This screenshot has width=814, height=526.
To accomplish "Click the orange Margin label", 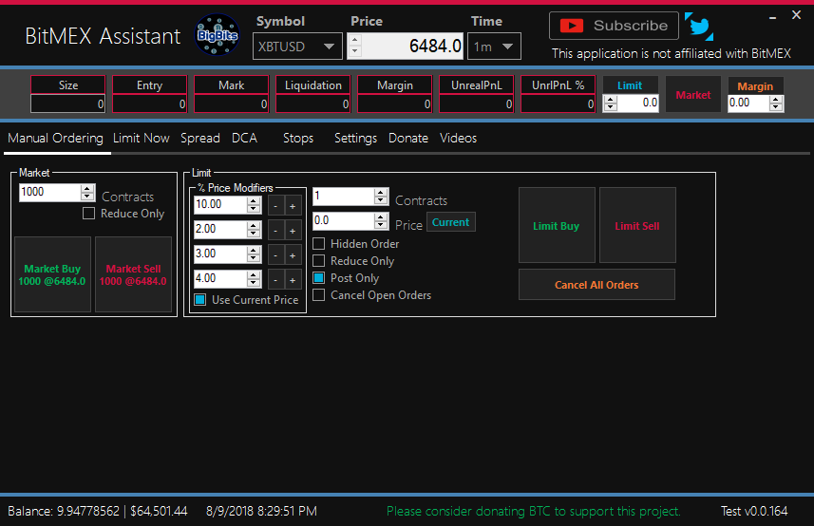I will click(755, 86).
